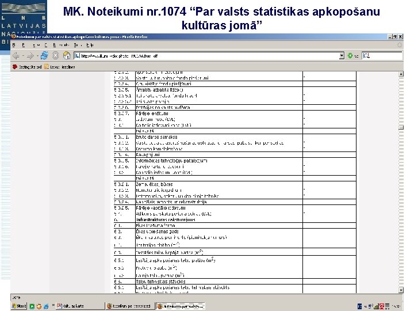Select the row 'Ēkas īpašuma forma'
Image resolution: width=414 pixels, height=311 pixels.
click(235, 226)
